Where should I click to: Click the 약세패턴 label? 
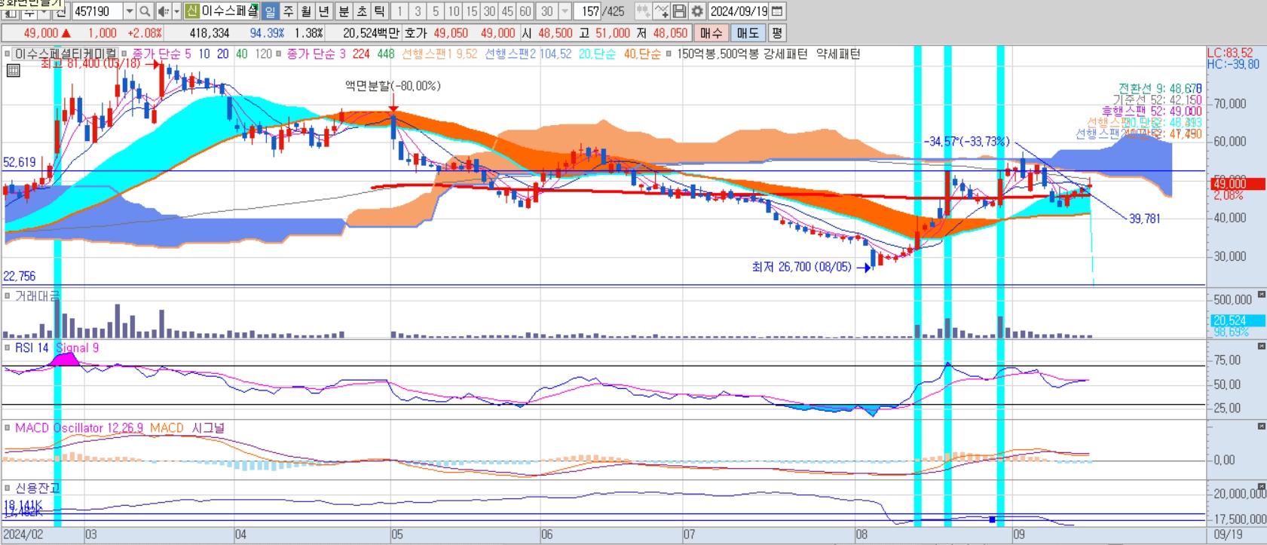pos(839,54)
